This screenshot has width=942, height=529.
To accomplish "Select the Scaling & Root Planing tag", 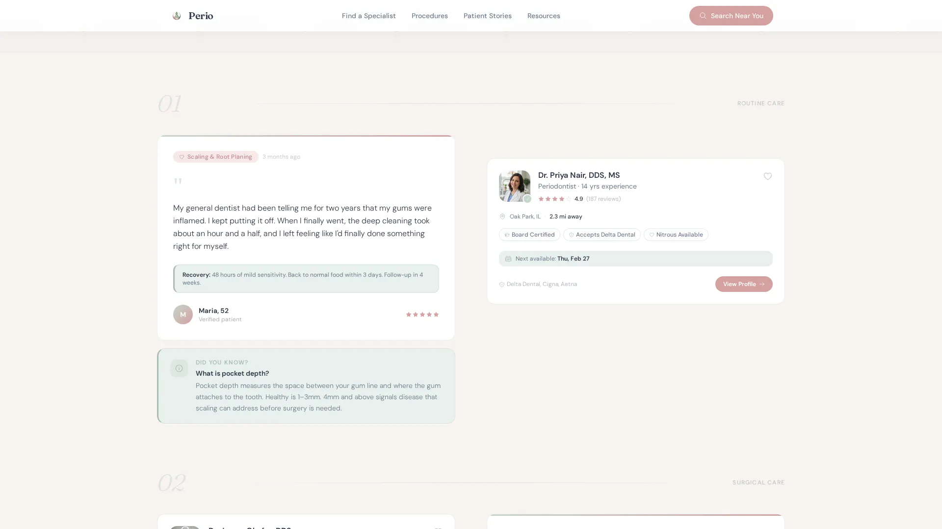I will click(215, 157).
